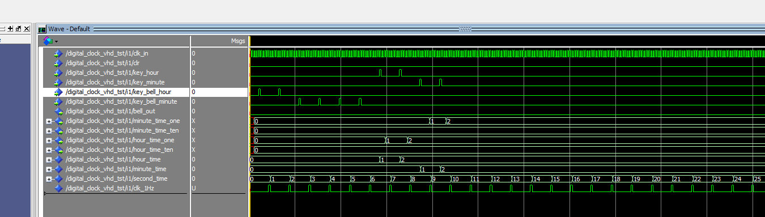The width and height of the screenshot is (765, 217).
Task: Expand the second_time signal bus
Action: coord(49,179)
